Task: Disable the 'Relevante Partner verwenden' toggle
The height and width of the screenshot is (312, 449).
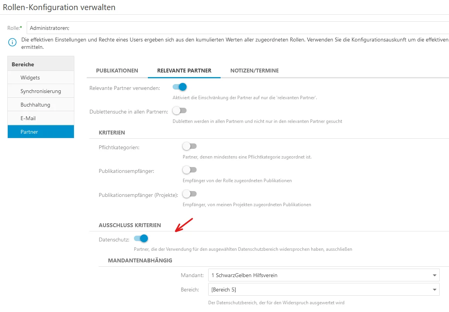Action: pyautogui.click(x=178, y=87)
